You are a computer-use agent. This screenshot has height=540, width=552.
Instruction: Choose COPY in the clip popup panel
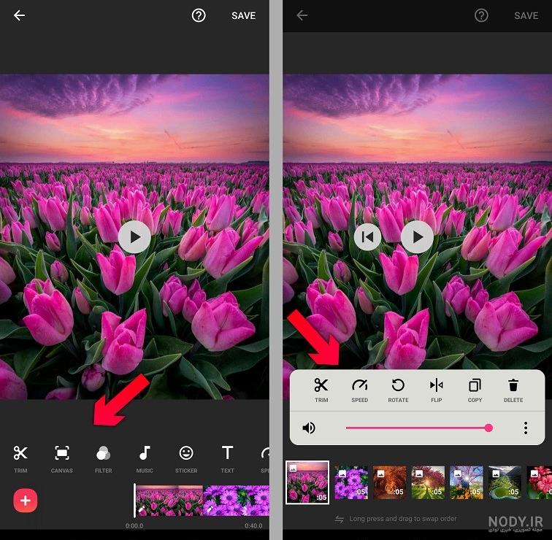475,390
